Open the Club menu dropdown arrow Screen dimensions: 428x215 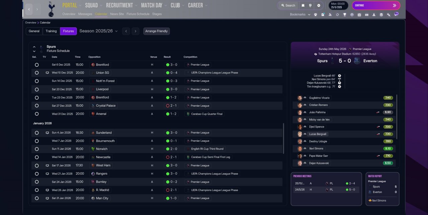pyautogui.click(x=183, y=5)
